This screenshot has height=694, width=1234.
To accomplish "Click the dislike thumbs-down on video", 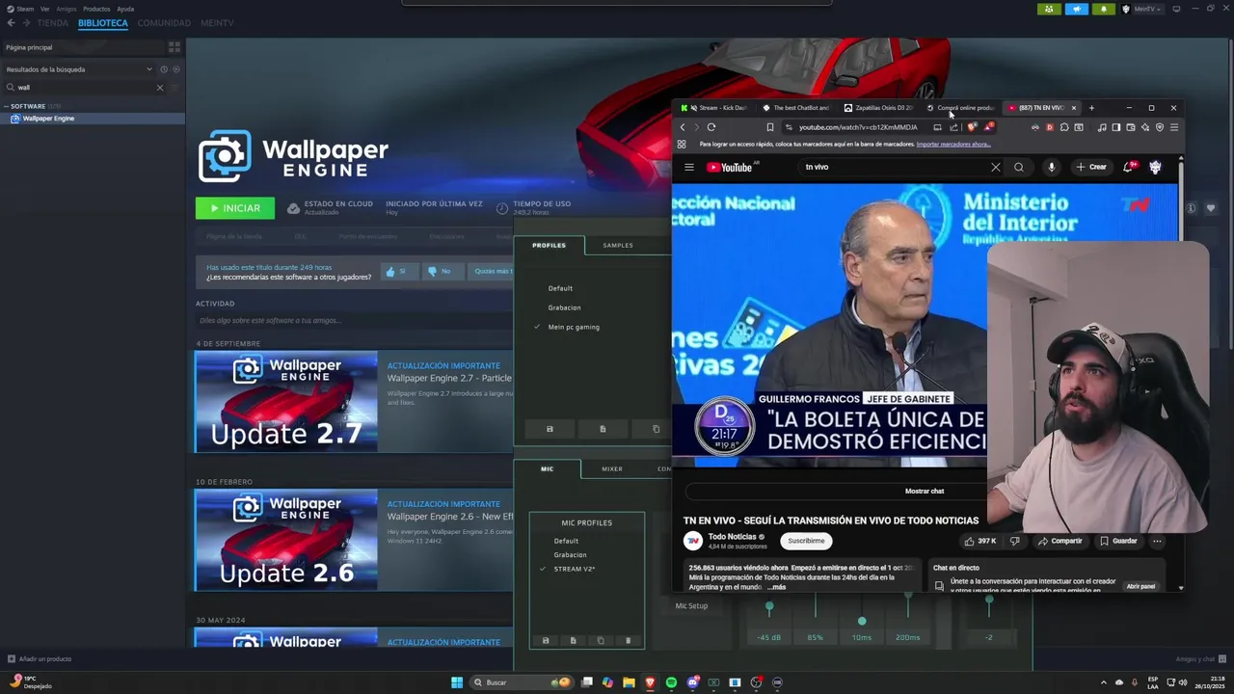I will click(1014, 541).
